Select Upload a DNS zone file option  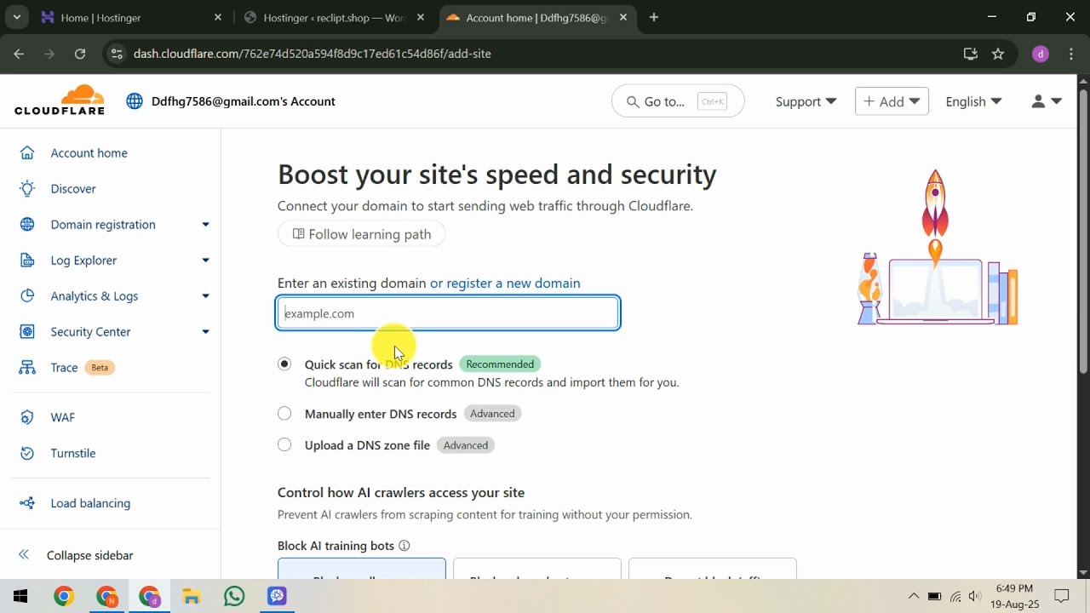click(x=284, y=444)
